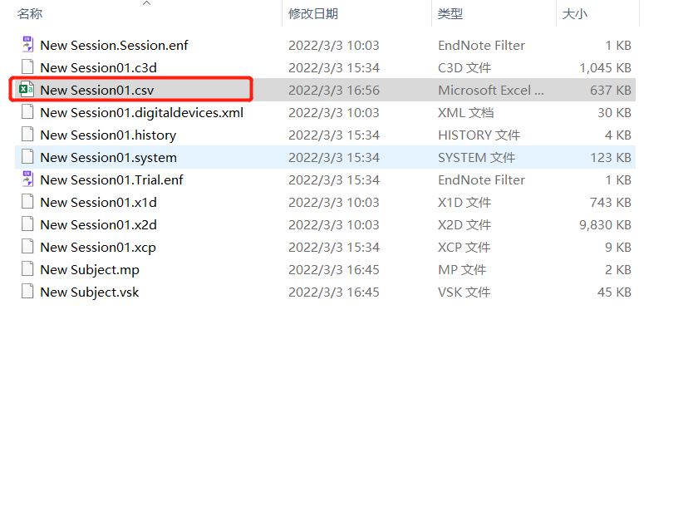Toggle sort direction arrow above 名称
Screen dimensions: 688x511
pos(146,3)
